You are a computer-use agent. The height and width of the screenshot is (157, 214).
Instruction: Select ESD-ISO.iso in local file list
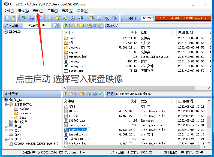tap(78, 130)
